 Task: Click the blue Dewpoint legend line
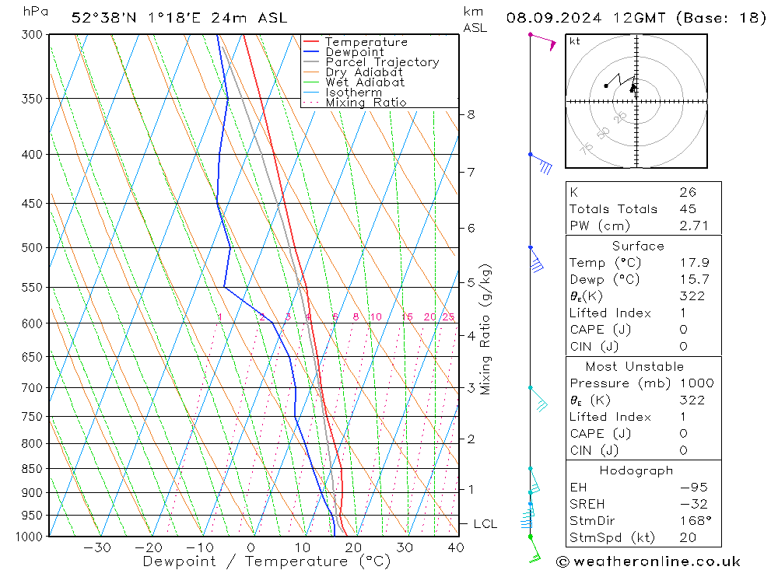coord(310,51)
